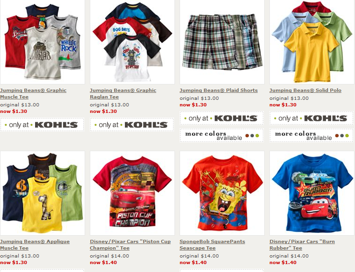Open the Jumping Beans Solid Polo link
355x272 pixels.
coord(305,91)
